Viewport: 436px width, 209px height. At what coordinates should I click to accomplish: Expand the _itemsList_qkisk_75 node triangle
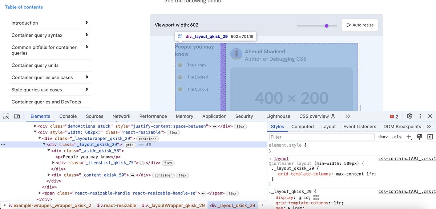point(54,163)
